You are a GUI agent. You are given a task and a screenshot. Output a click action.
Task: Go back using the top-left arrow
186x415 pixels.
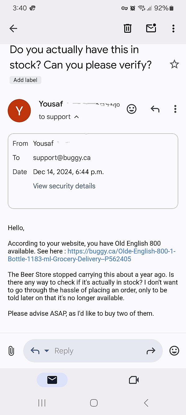coord(13,29)
